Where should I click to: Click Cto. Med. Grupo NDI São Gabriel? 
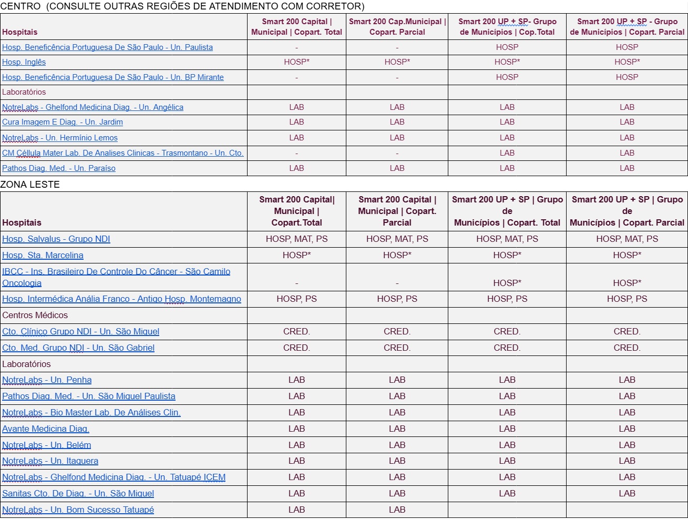(78, 348)
